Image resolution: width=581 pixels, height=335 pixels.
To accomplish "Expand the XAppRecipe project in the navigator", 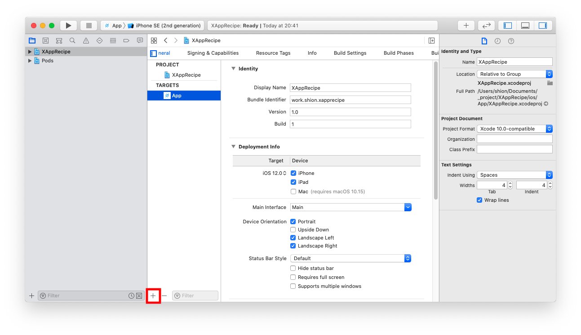I will (30, 52).
